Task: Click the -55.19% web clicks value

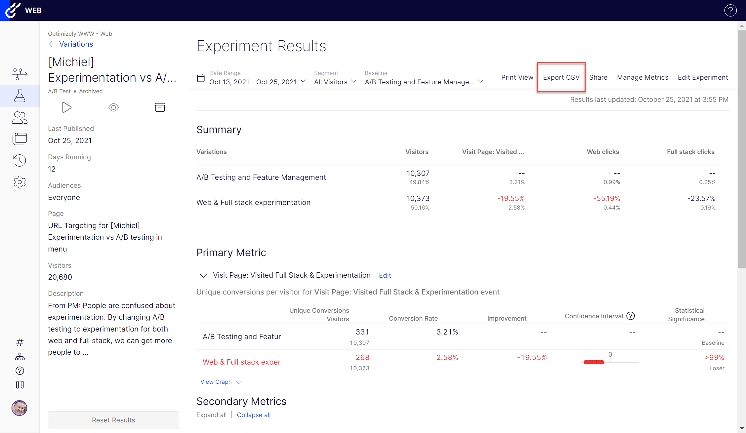Action: tap(606, 199)
